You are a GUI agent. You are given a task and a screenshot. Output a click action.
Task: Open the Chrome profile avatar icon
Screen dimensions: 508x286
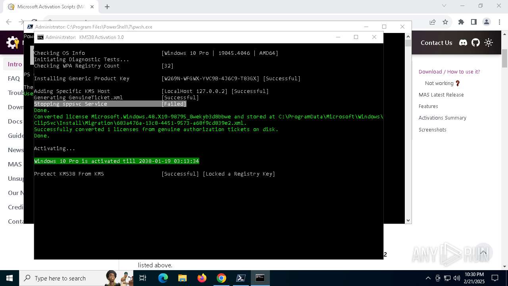pos(486,22)
